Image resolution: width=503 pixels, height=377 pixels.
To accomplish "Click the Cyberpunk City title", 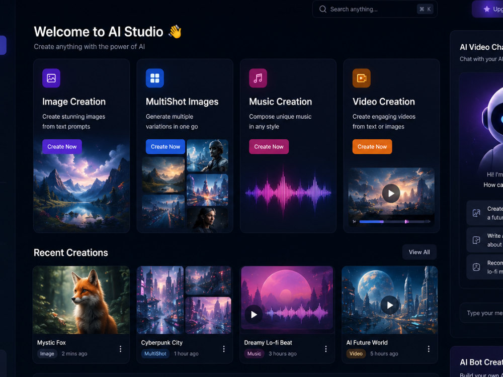I will [x=161, y=343].
